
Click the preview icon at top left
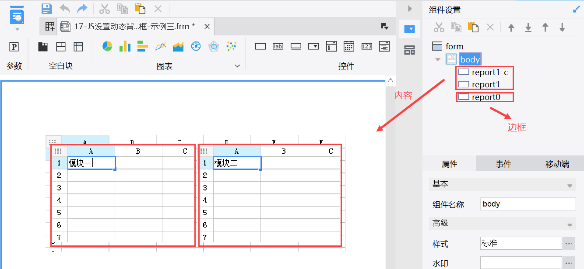(x=17, y=14)
